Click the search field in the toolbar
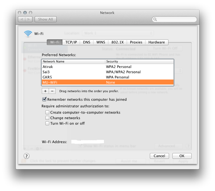 (x=174, y=19)
